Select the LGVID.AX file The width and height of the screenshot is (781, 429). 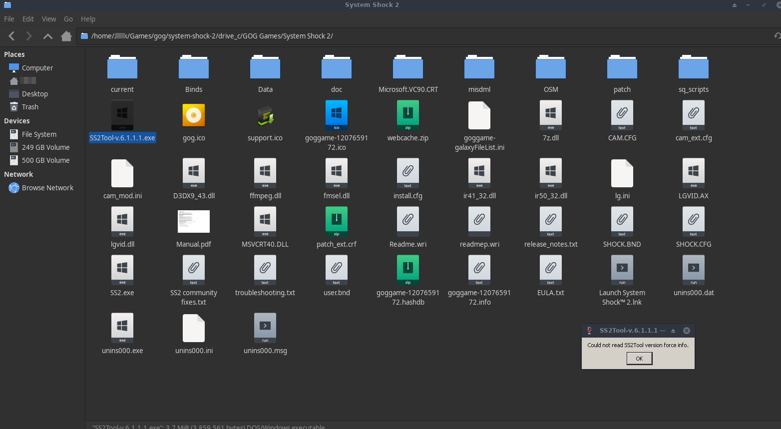(694, 179)
